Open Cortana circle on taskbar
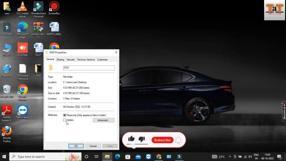Image resolution: width=286 pixels, height=161 pixels. tap(86, 157)
